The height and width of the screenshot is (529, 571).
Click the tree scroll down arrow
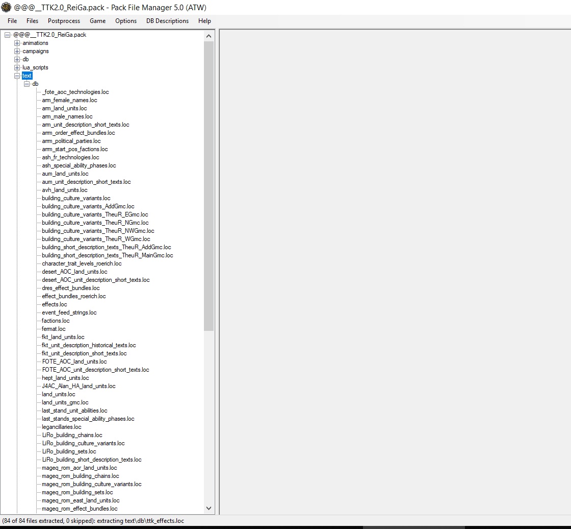209,508
